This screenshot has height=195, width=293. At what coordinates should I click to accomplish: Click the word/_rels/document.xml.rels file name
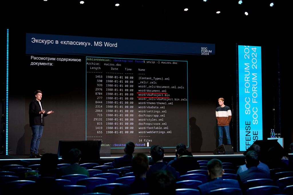point(161,87)
